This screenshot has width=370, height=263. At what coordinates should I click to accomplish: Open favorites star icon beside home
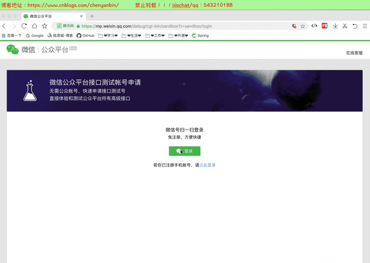pos(44,26)
